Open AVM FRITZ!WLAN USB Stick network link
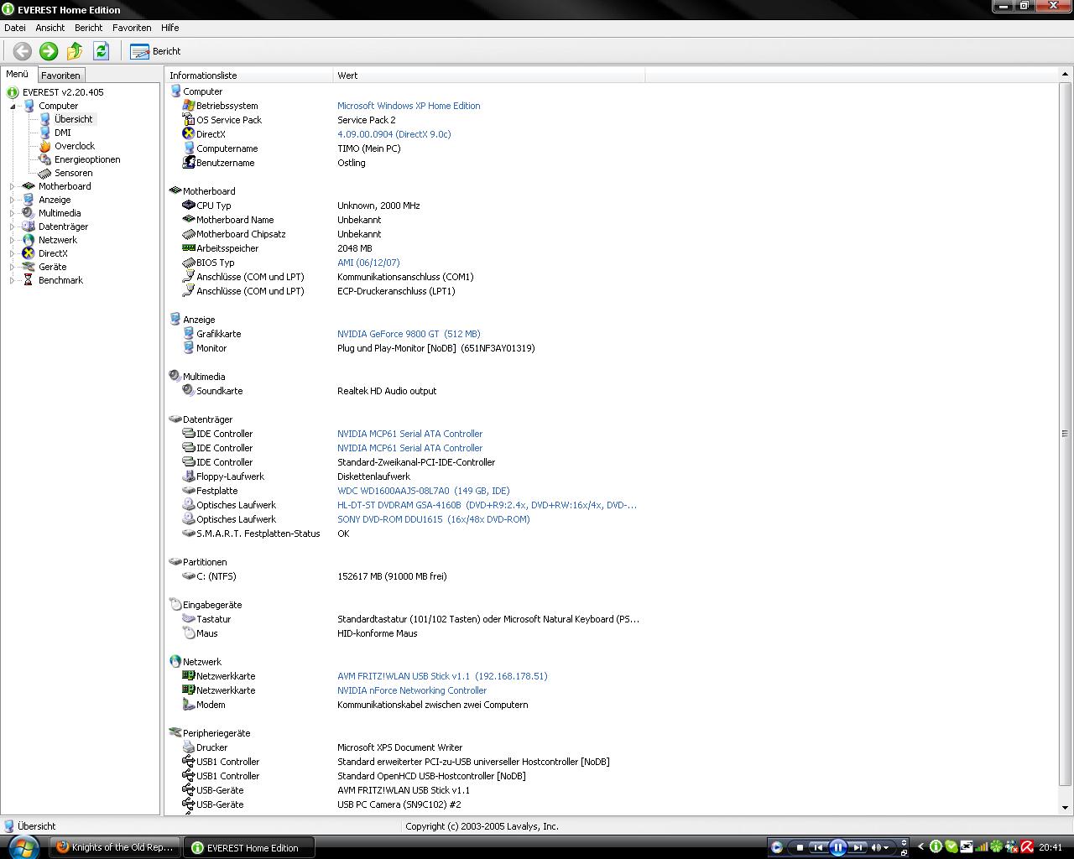Viewport: 1074px width, 859px height. click(x=442, y=676)
